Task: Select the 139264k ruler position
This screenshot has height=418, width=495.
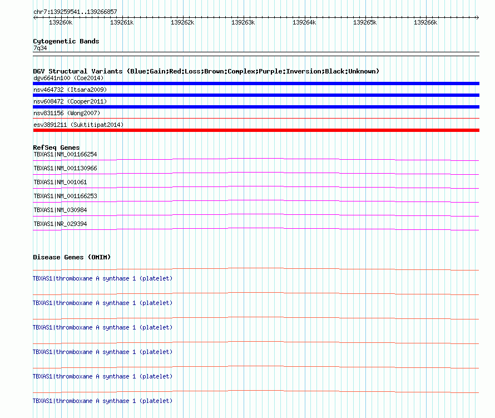Action: click(304, 22)
